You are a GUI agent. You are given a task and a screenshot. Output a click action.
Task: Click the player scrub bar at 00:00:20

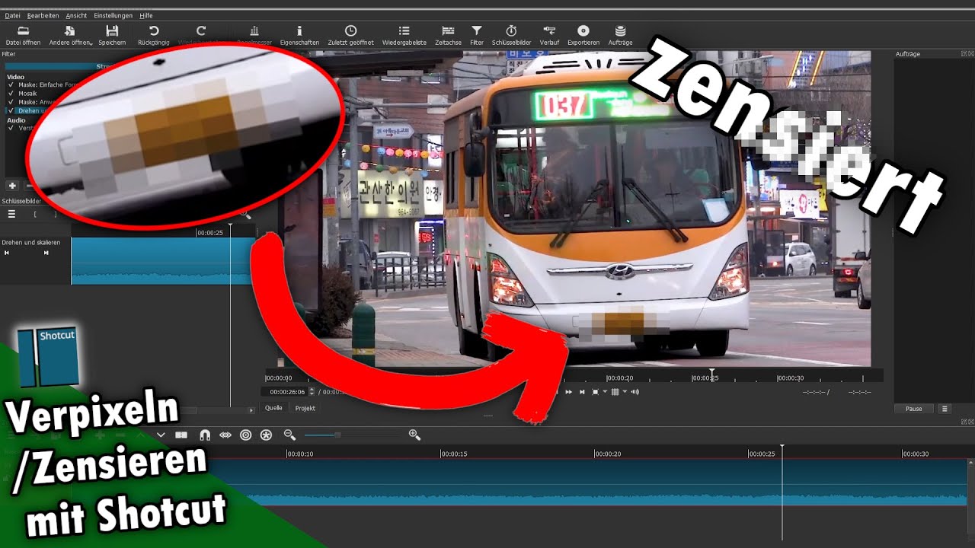pyautogui.click(x=620, y=378)
